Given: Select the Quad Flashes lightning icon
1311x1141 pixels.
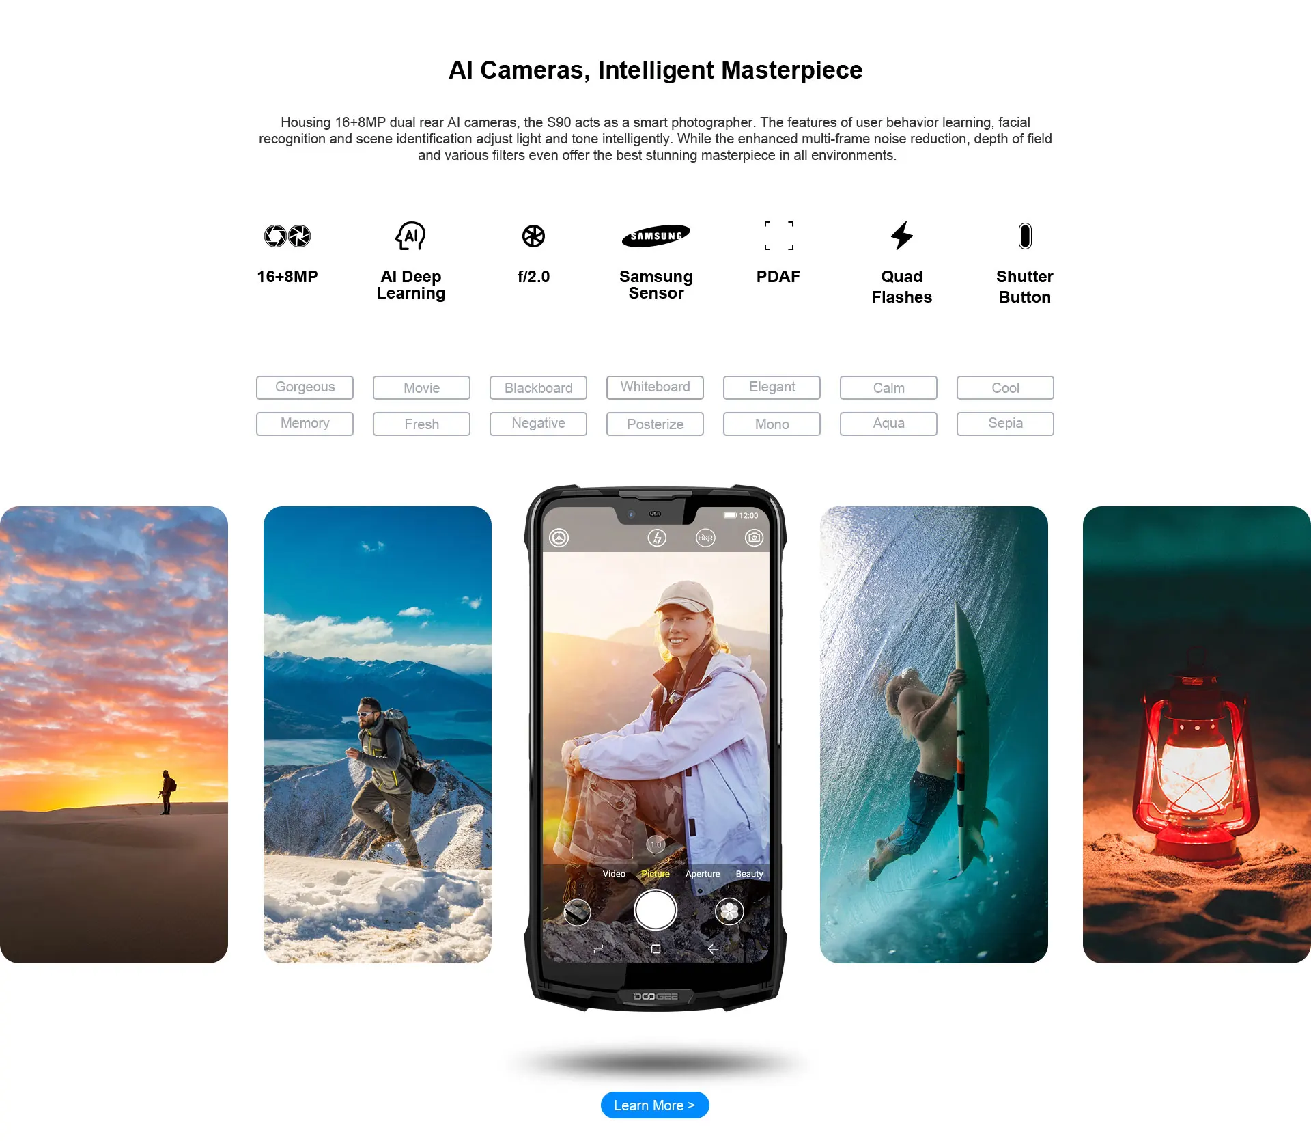Looking at the screenshot, I should click(901, 235).
